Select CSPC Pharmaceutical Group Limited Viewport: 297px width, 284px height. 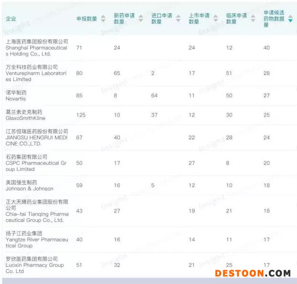pyautogui.click(x=36, y=163)
